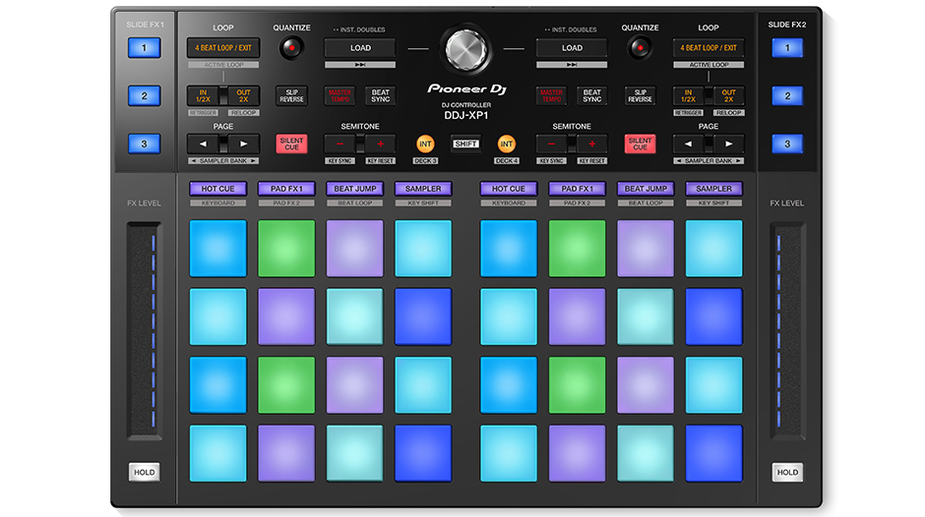The width and height of the screenshot is (925, 517).
Task: Toggle left deck Master Tempo
Action: (339, 95)
